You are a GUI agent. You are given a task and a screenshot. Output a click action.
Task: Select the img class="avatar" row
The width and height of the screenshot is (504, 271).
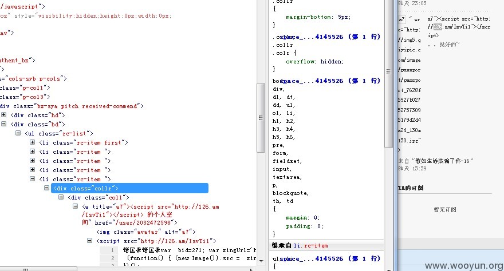pos(146,232)
